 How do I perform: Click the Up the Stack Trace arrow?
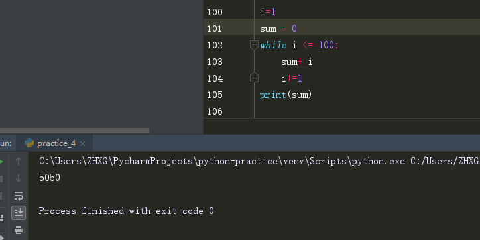coord(19,161)
